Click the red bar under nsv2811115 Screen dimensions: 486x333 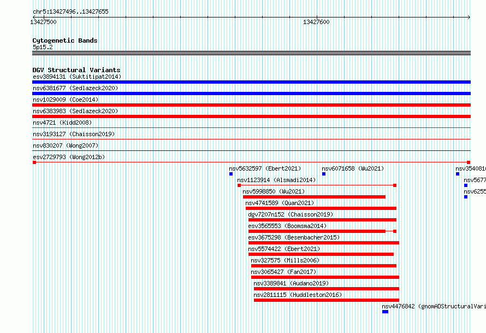(x=327, y=300)
